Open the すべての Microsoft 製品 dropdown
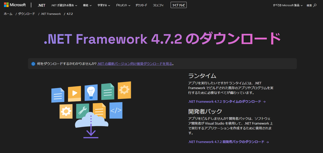 [288, 5]
